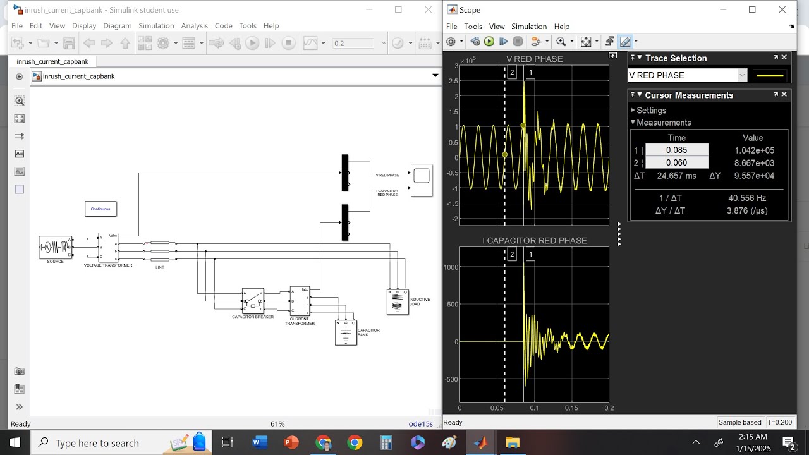Select cursor 1 marker on V RED PHASE

click(x=530, y=72)
